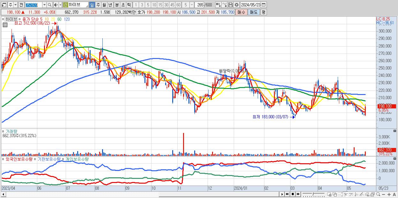Click the volume-by-price icon in bottom toolbar

367,194
